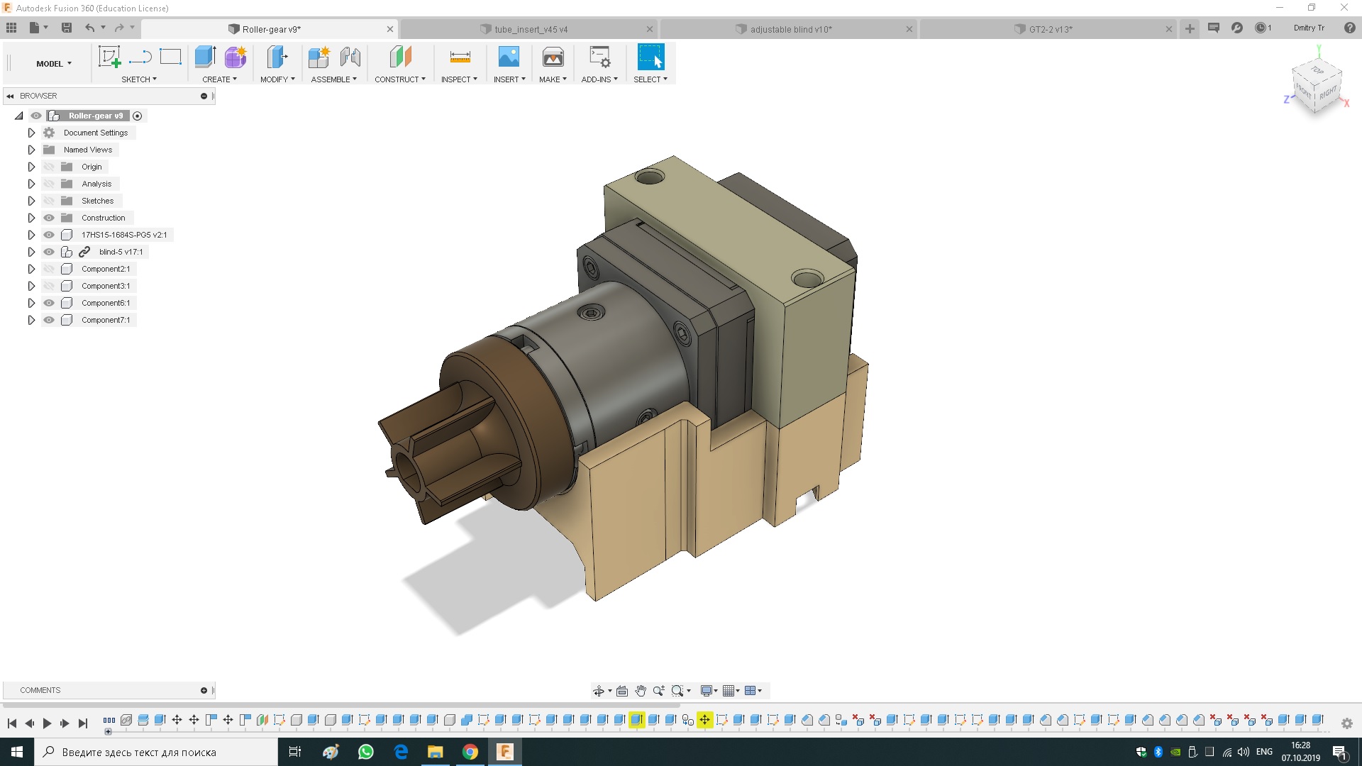
Task: Select the Measure tool under Inspect
Action: click(x=459, y=57)
